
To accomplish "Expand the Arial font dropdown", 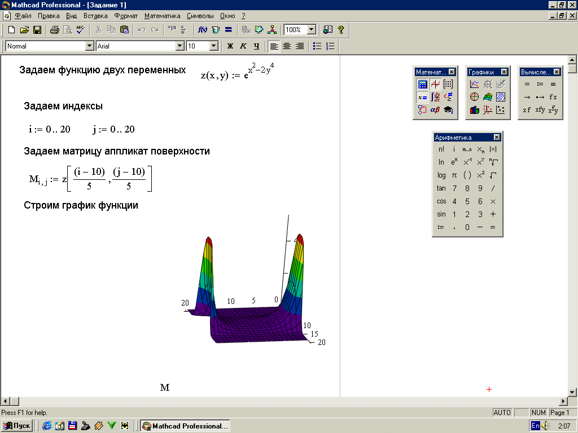I will click(180, 46).
